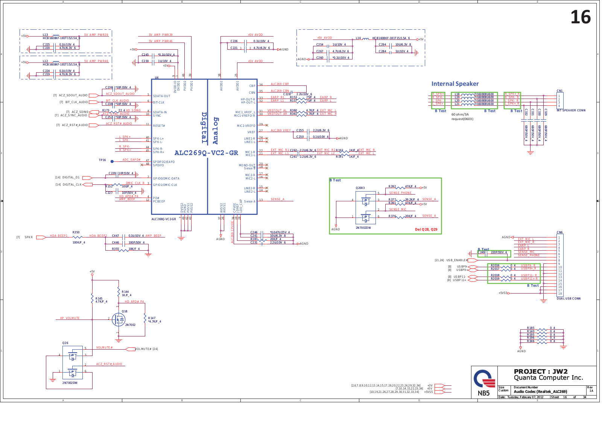Click the CN1 connector designator

coord(559,91)
